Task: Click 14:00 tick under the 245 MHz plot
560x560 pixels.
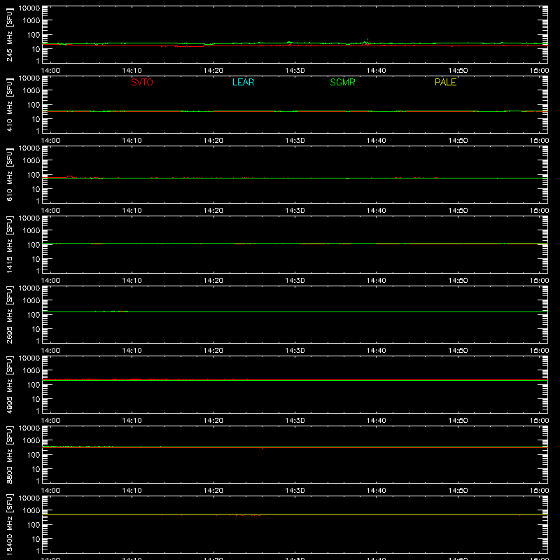Action: tap(50, 71)
